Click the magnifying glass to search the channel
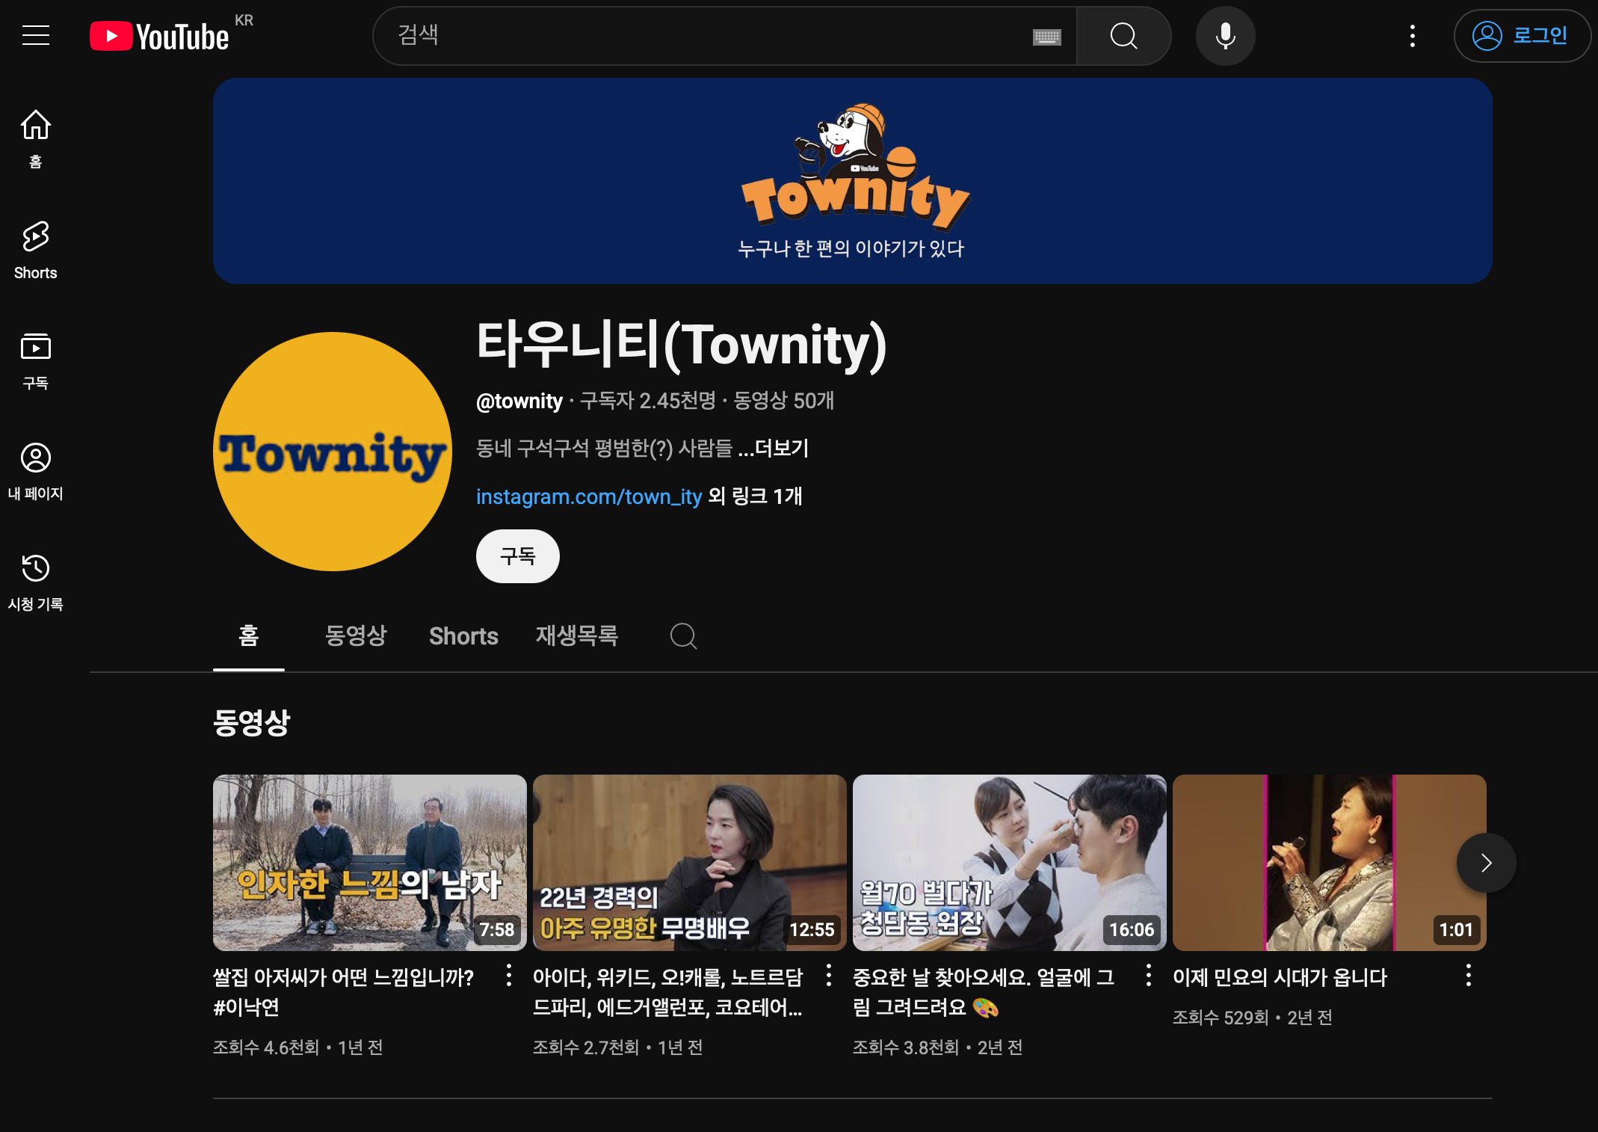 1123,35
